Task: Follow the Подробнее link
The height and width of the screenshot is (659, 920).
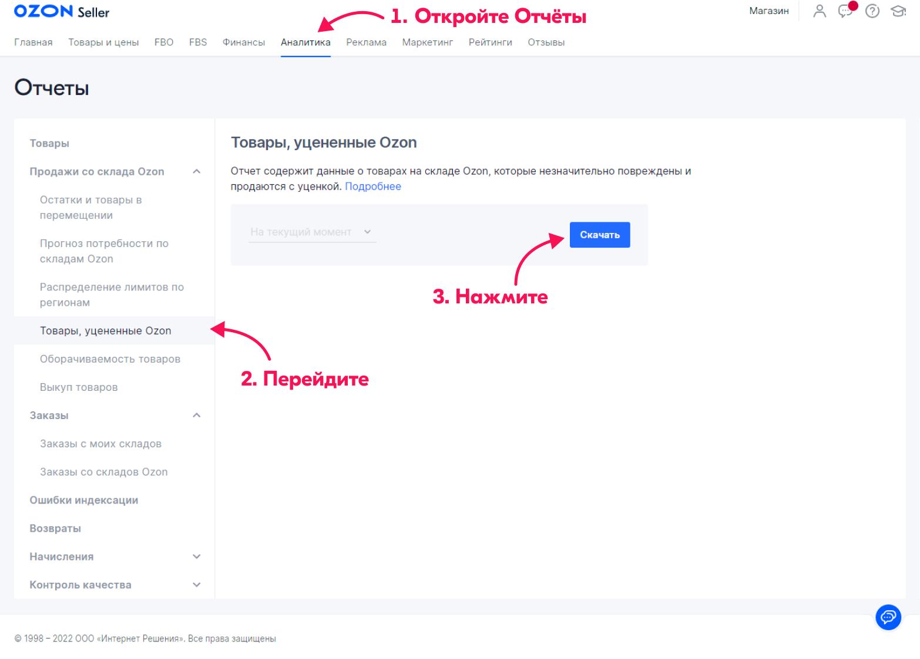Action: (372, 187)
